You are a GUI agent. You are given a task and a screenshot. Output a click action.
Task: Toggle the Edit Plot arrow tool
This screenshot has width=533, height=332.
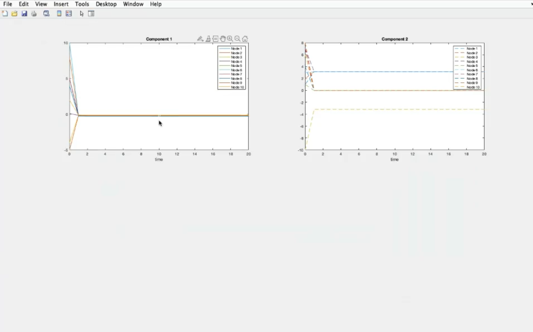click(82, 14)
